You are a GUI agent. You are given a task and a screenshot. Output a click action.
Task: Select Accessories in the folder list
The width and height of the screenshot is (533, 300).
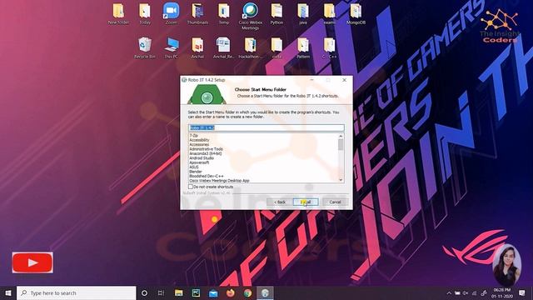point(199,144)
